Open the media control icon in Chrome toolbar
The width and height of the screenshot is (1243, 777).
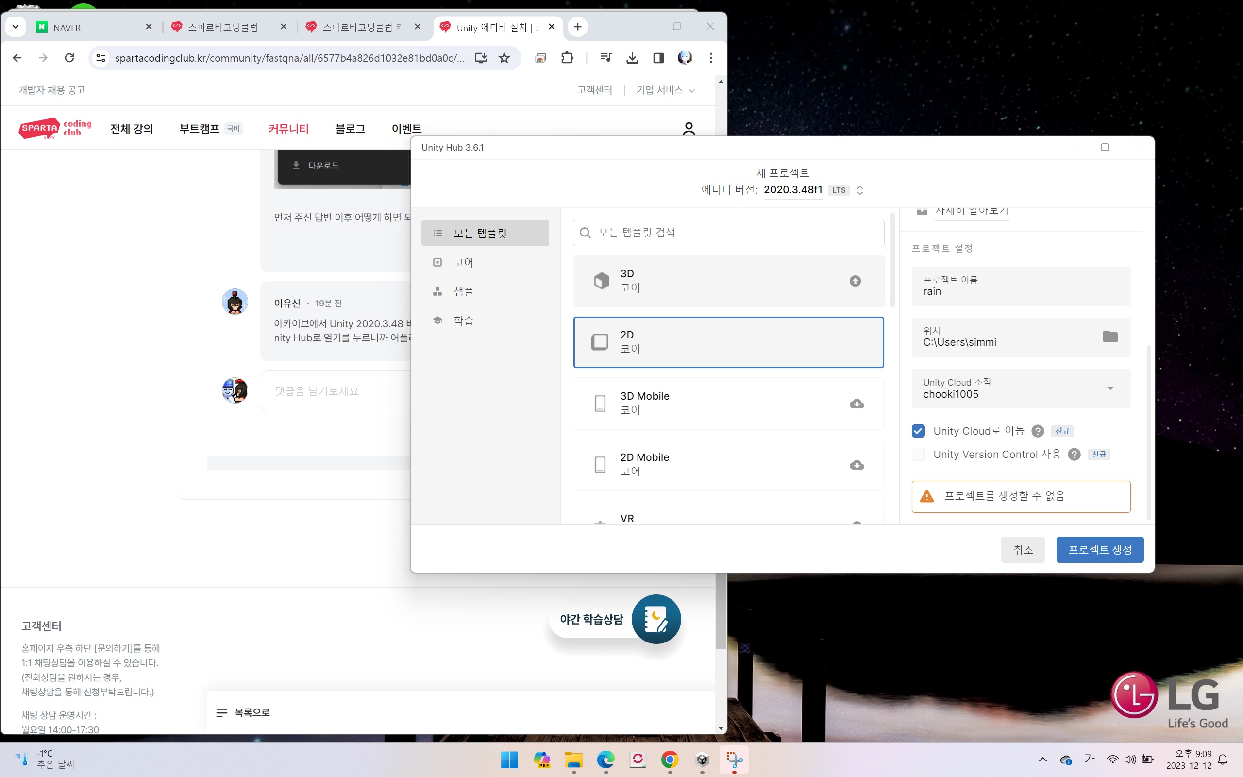click(x=606, y=58)
